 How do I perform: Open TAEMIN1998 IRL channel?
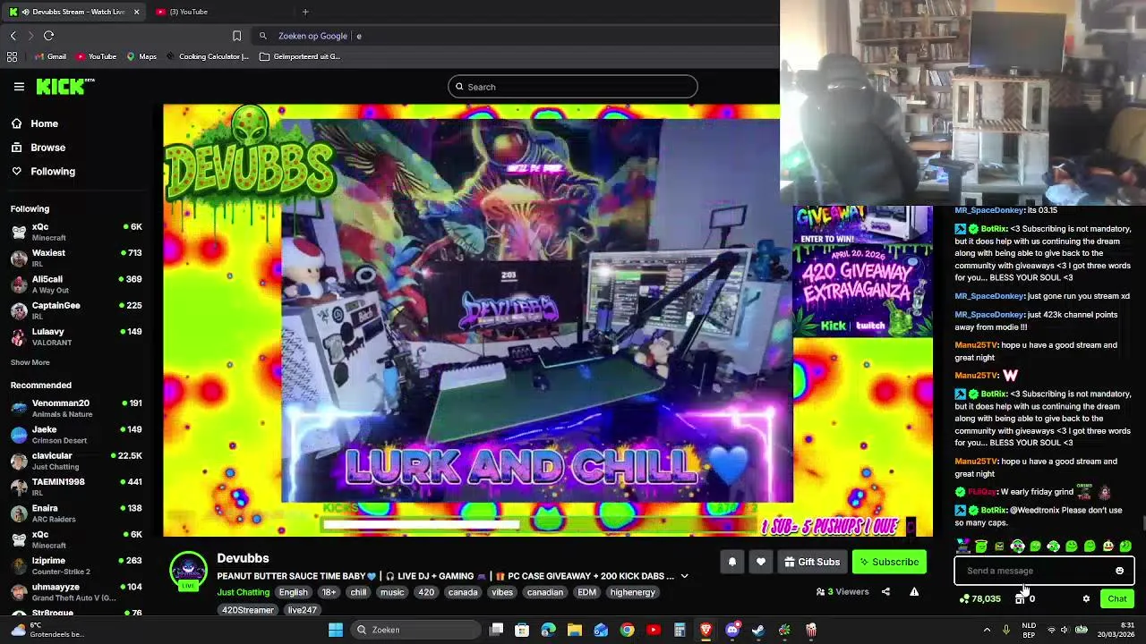point(77,487)
